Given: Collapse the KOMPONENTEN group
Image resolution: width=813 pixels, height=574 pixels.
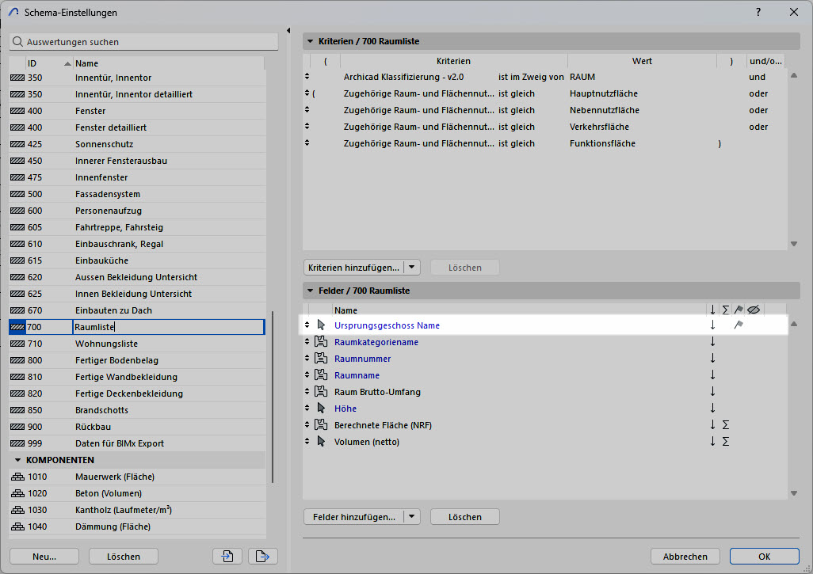Looking at the screenshot, I should [x=17, y=460].
